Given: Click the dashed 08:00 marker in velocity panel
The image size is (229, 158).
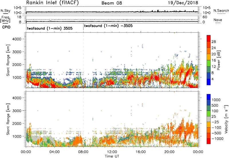Looking at the screenshot, I should point(83,119).
